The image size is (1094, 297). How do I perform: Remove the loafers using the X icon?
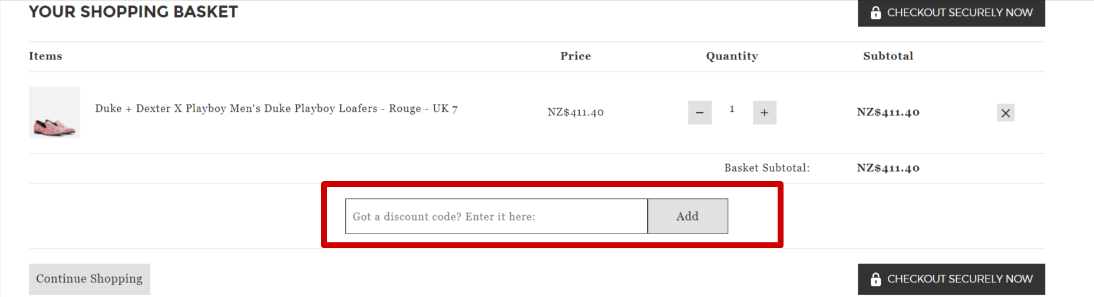1005,113
